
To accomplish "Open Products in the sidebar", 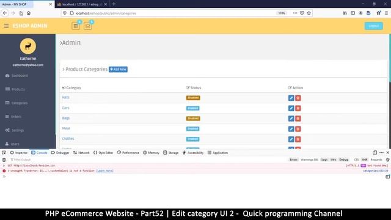I will pyautogui.click(x=15, y=89).
